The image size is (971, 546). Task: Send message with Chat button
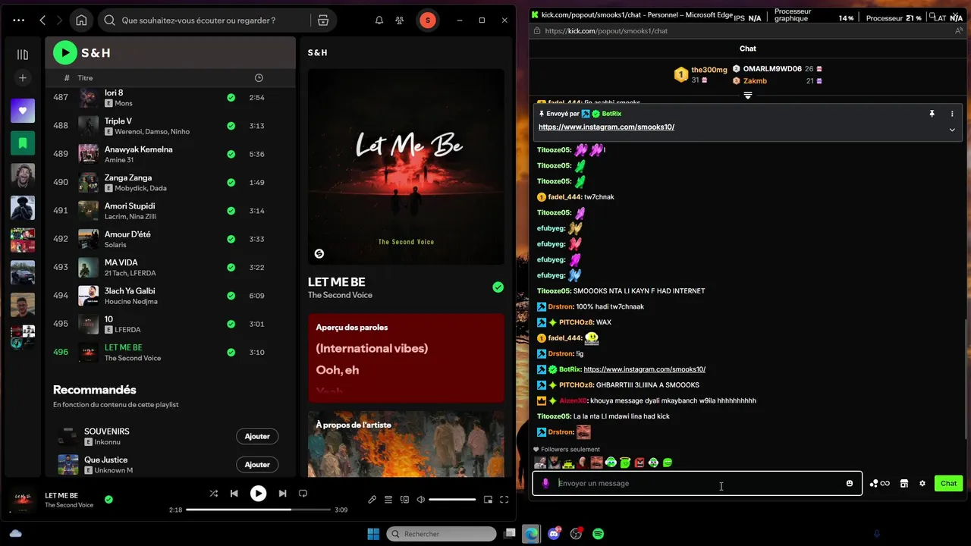click(948, 483)
